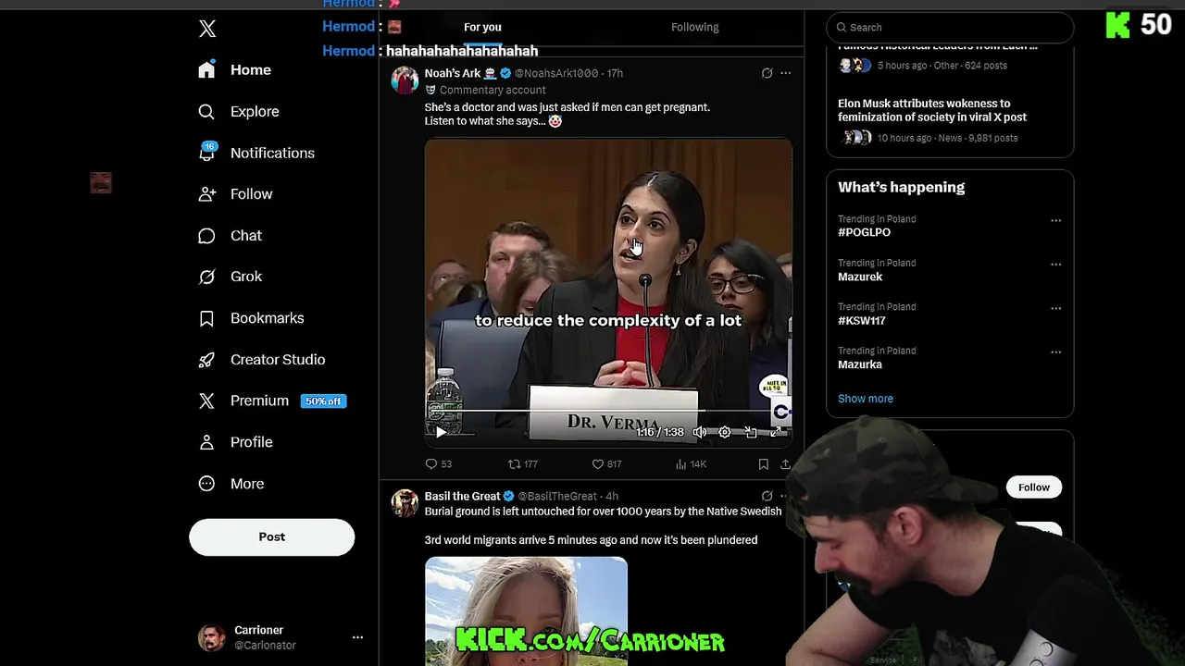Viewport: 1185px width, 666px height.
Task: Open options for Mazurek trend
Action: [1055, 265]
